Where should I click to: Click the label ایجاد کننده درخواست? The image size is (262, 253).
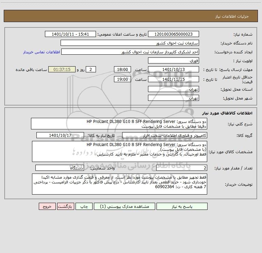[233, 52]
